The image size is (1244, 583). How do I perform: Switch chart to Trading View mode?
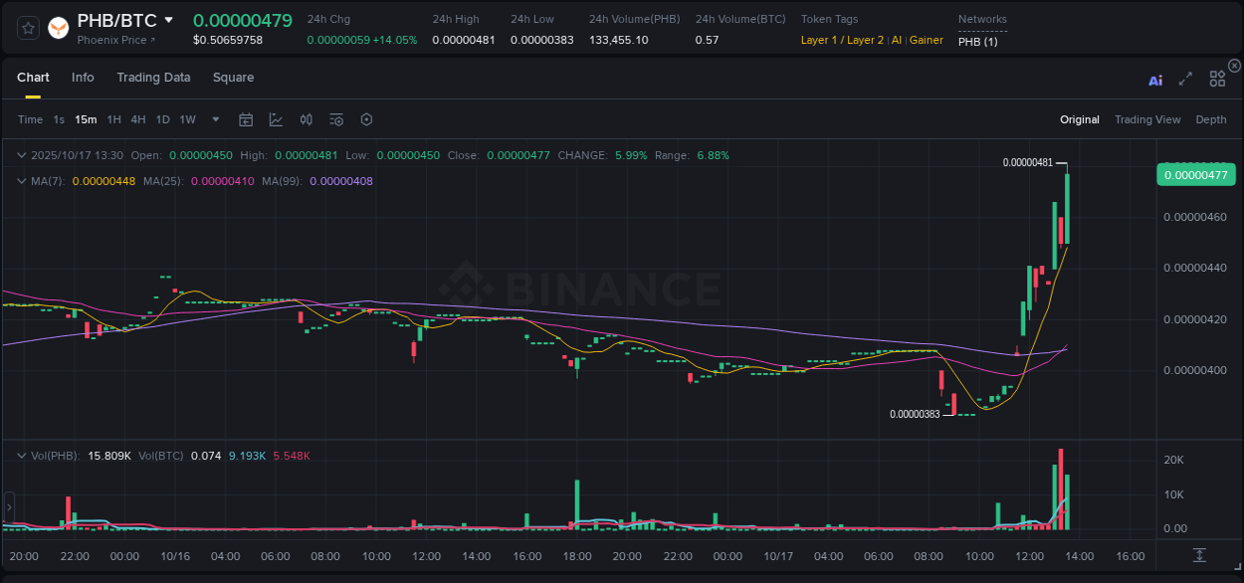coord(1147,119)
